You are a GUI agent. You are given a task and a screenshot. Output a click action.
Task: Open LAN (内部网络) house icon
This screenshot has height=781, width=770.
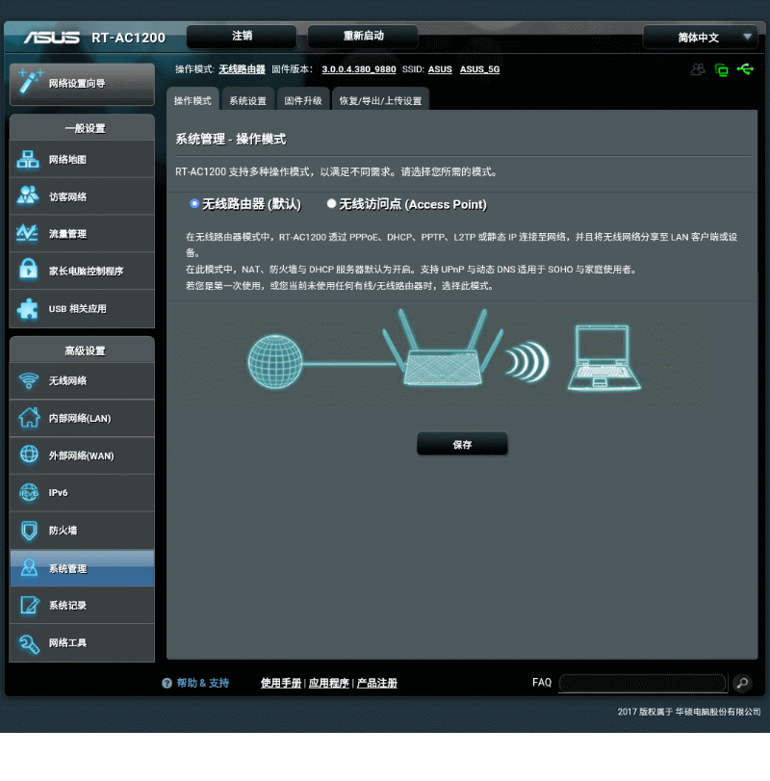point(30,417)
